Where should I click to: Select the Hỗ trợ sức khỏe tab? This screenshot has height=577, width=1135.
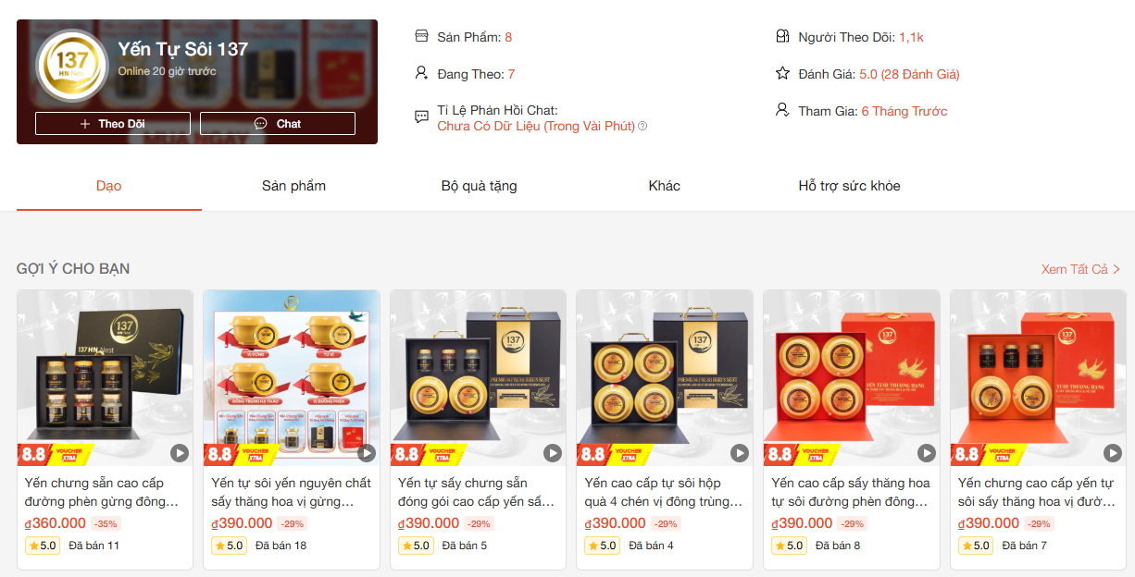coord(850,186)
